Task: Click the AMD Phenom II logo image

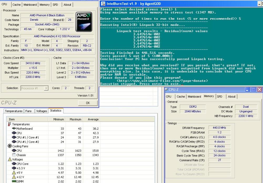Action: point(84,22)
